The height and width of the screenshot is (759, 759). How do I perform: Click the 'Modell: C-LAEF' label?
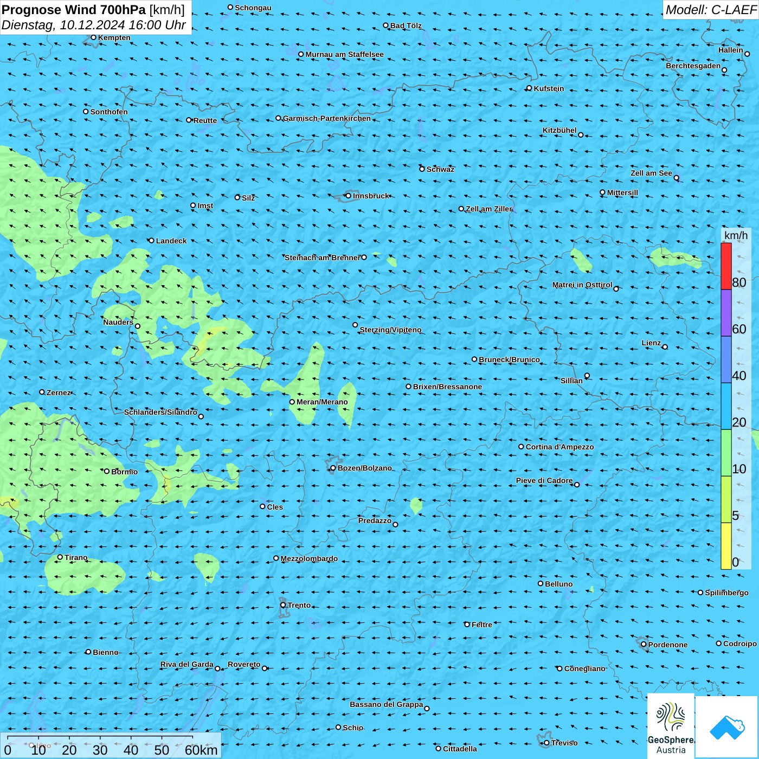pyautogui.click(x=711, y=10)
